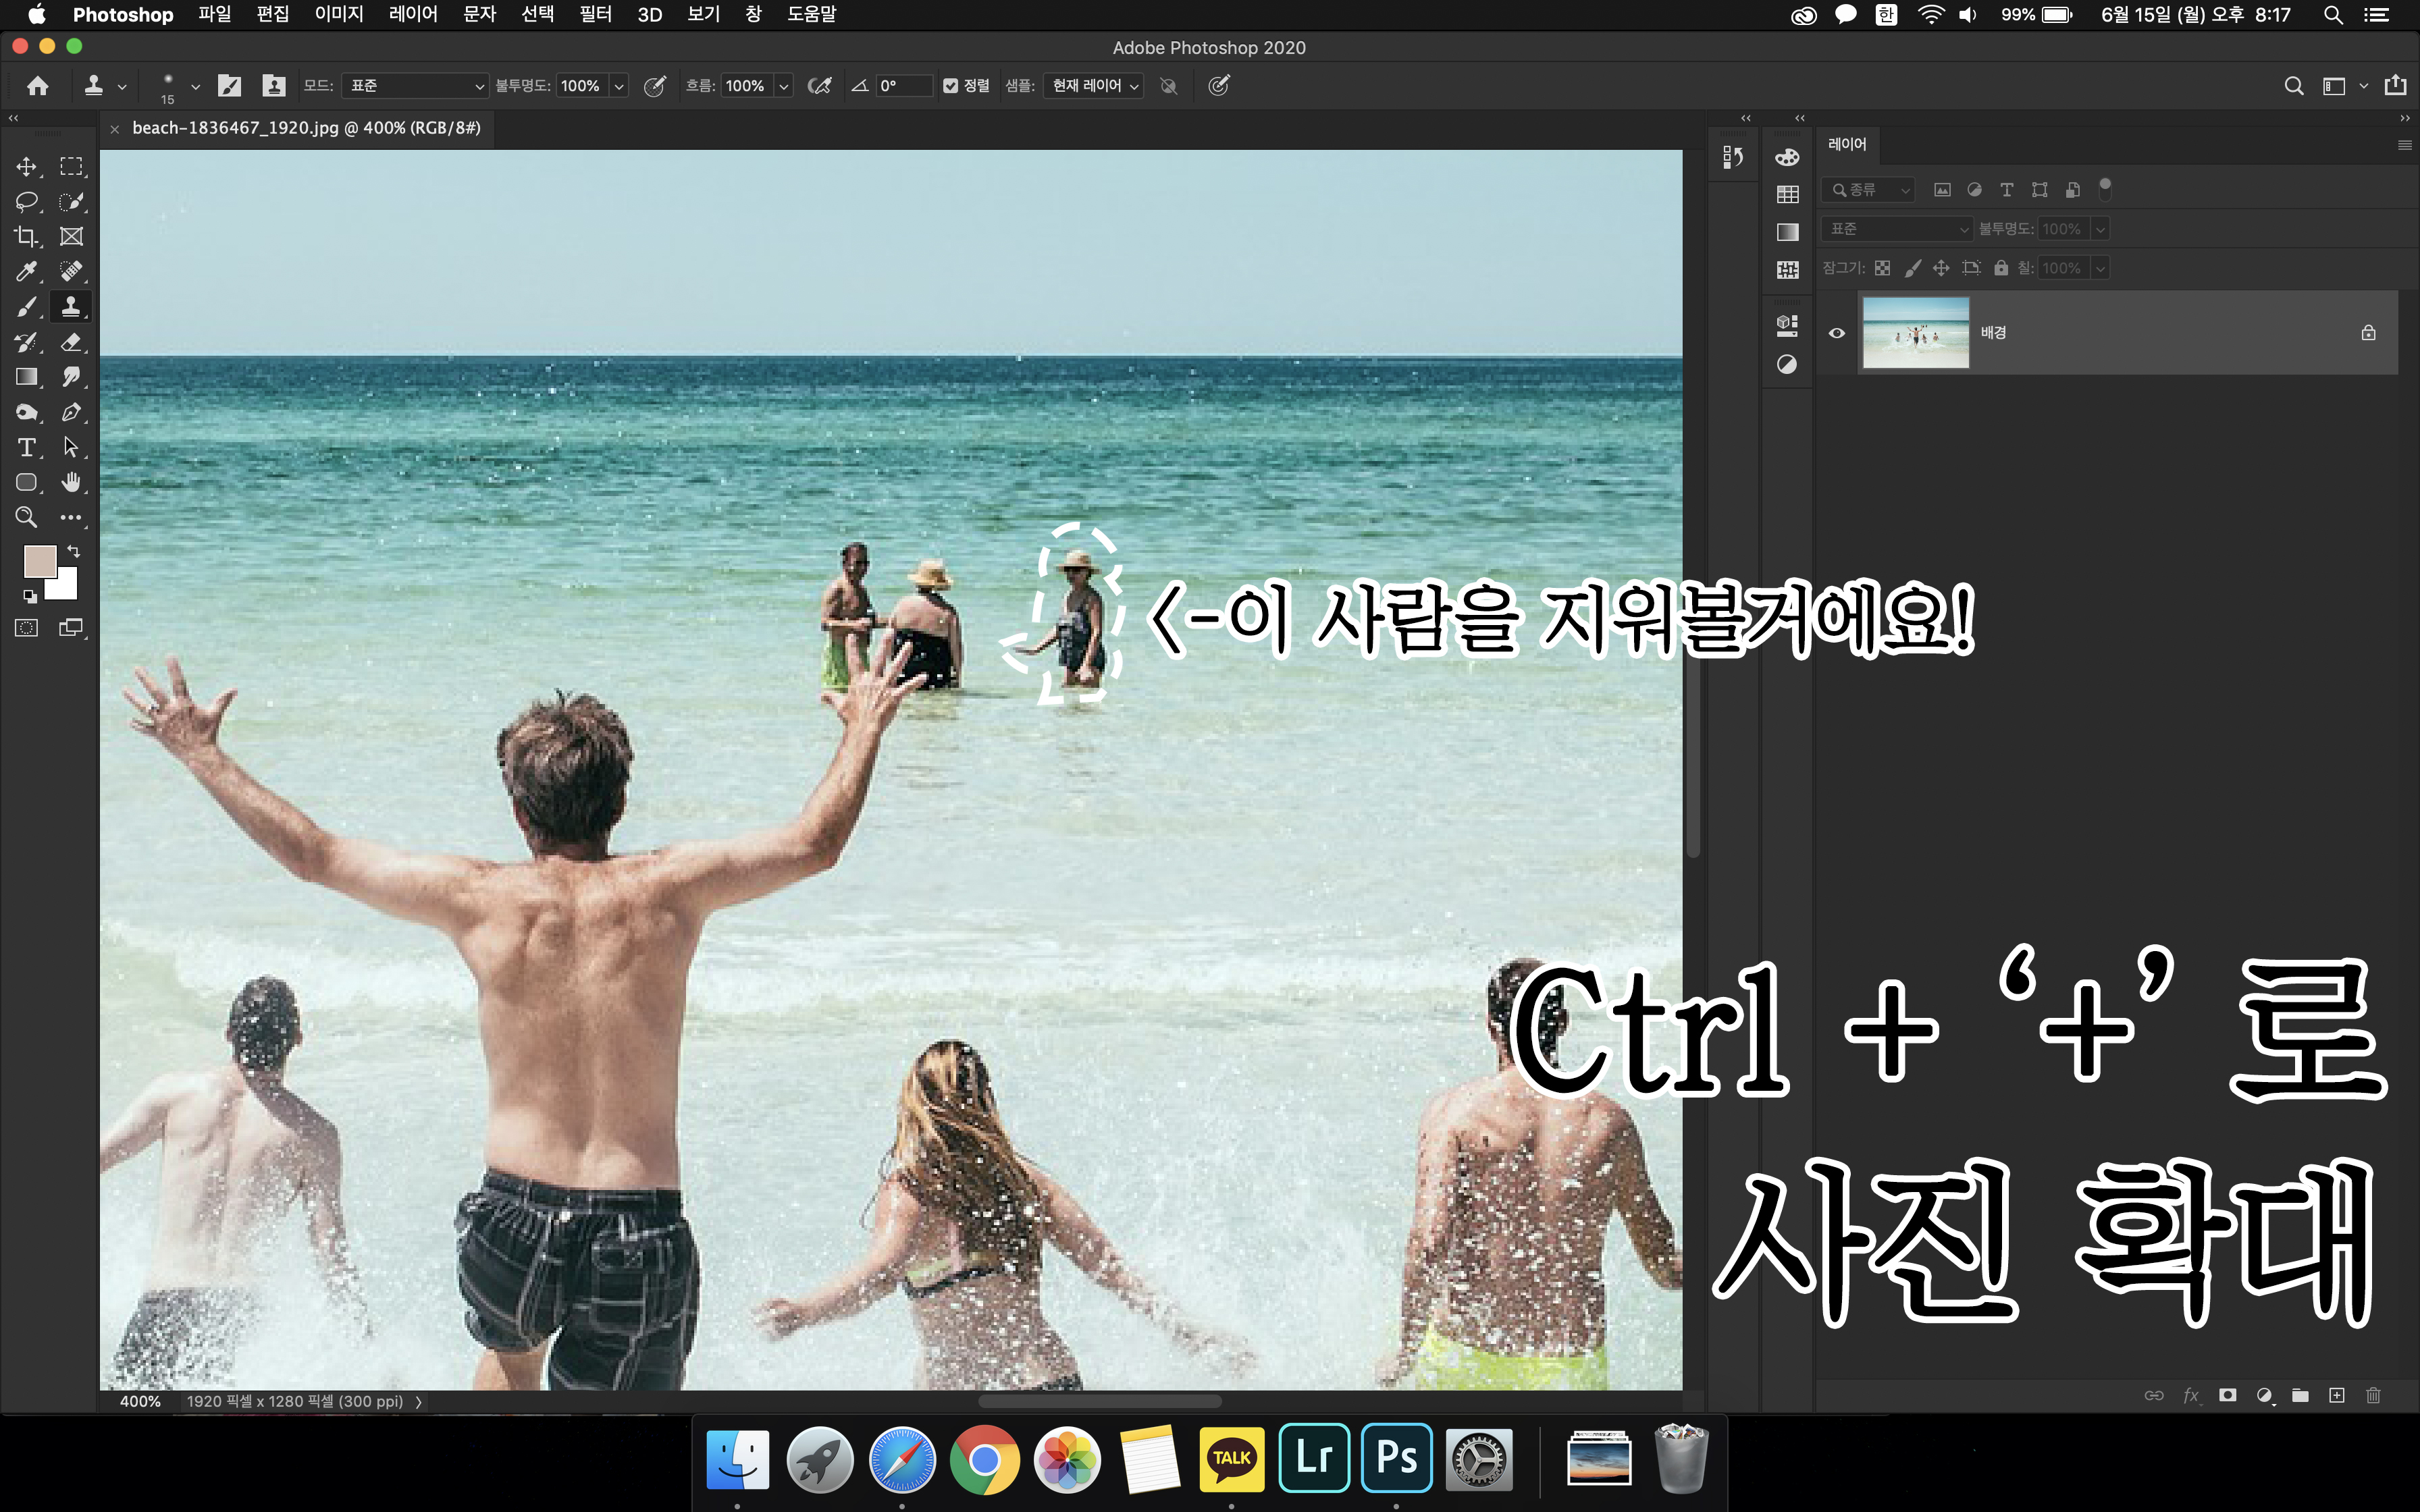Screen dimensions: 2420x1512
Task: Open the 샘플 현재 레이어 dropdown
Action: tap(1094, 86)
